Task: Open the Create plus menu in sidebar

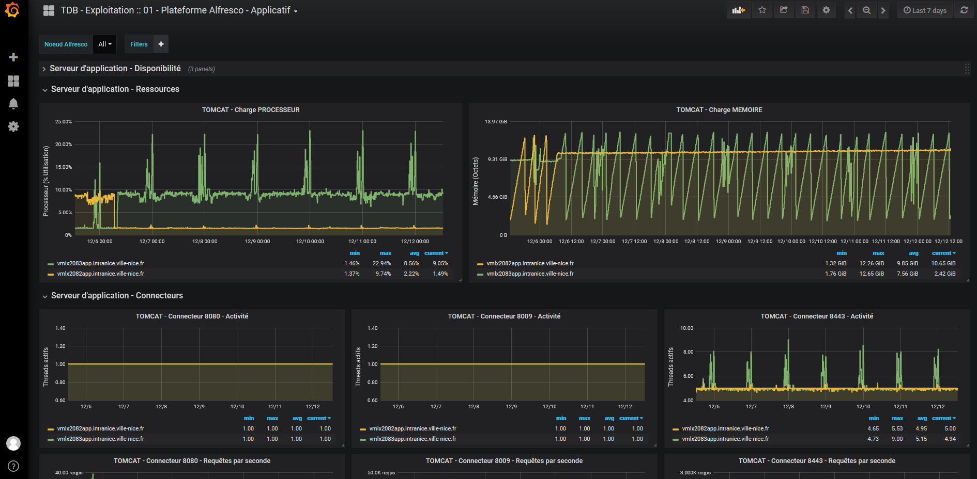Action: pos(13,57)
